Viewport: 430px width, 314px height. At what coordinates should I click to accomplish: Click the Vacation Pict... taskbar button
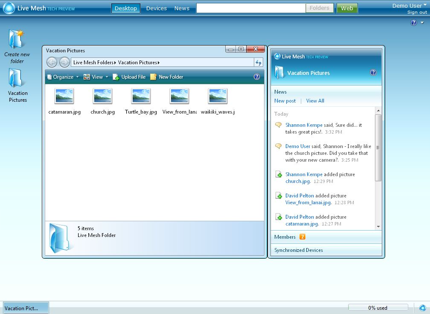(x=26, y=308)
